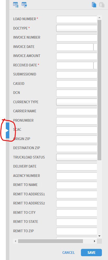Expand the side panel with blue arrow tab
The height and width of the screenshot is (260, 108).
tap(8, 130)
